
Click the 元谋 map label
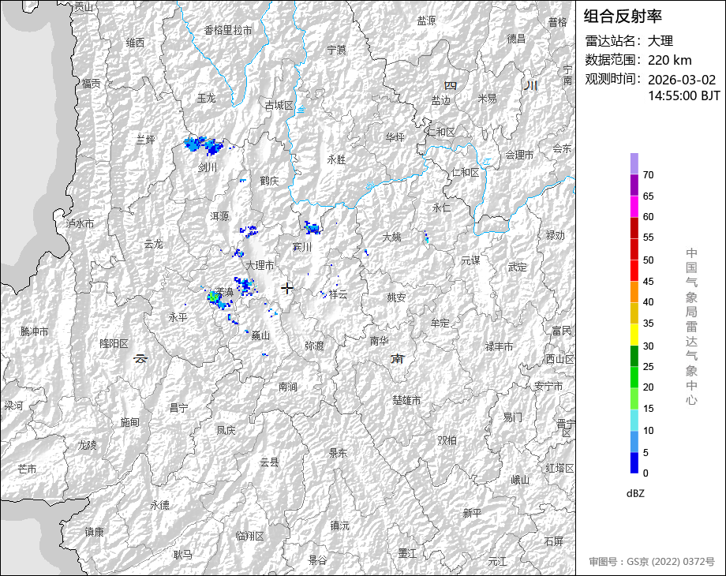pos(470,260)
